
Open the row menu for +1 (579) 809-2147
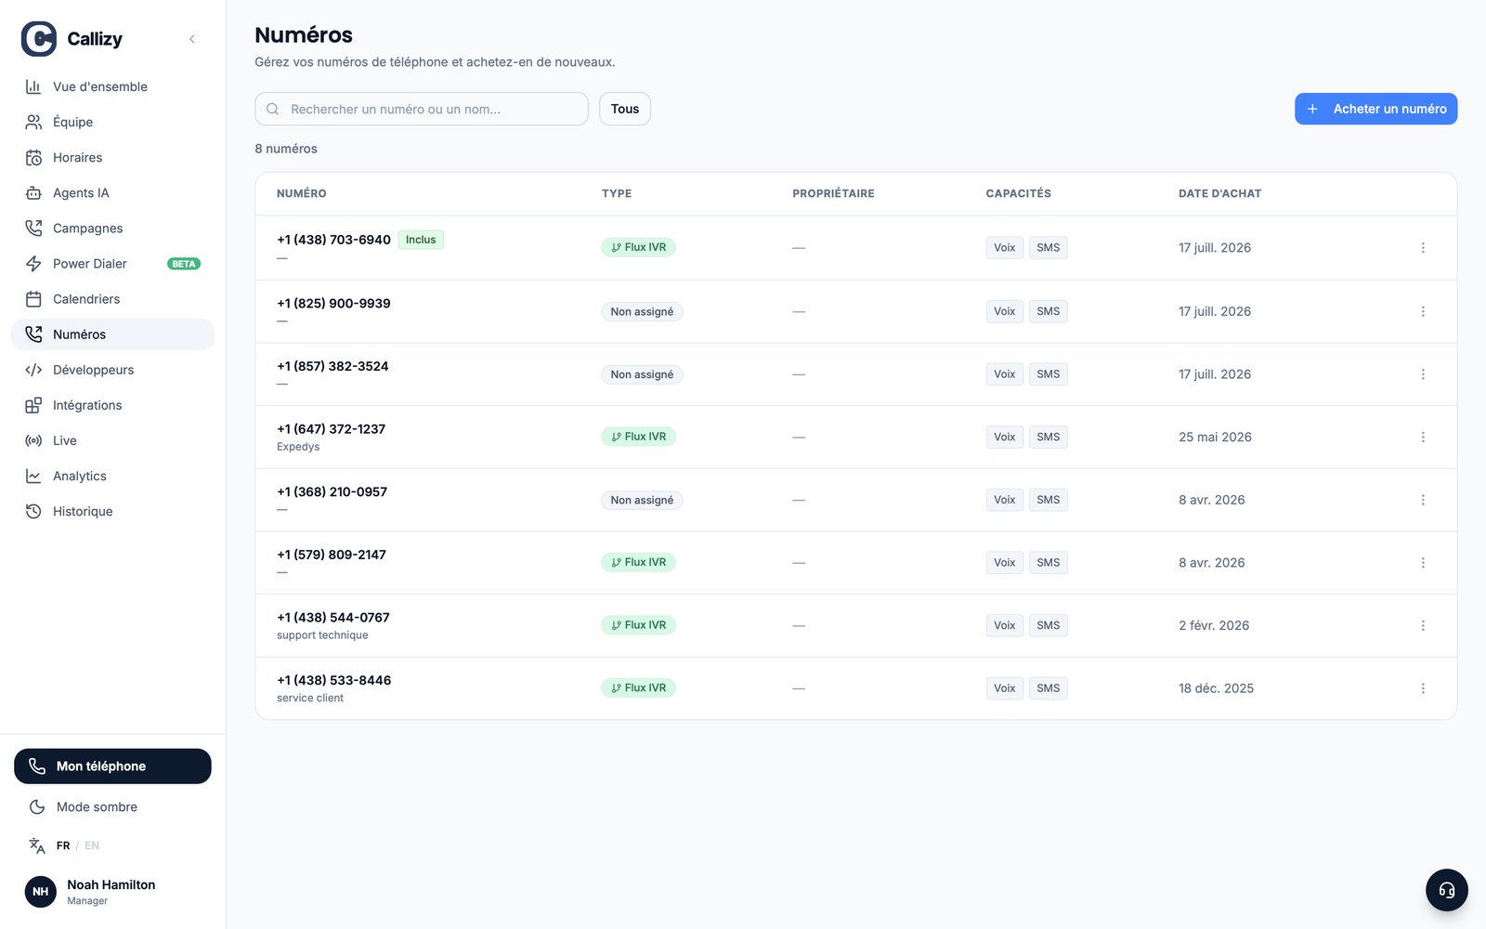(1423, 563)
